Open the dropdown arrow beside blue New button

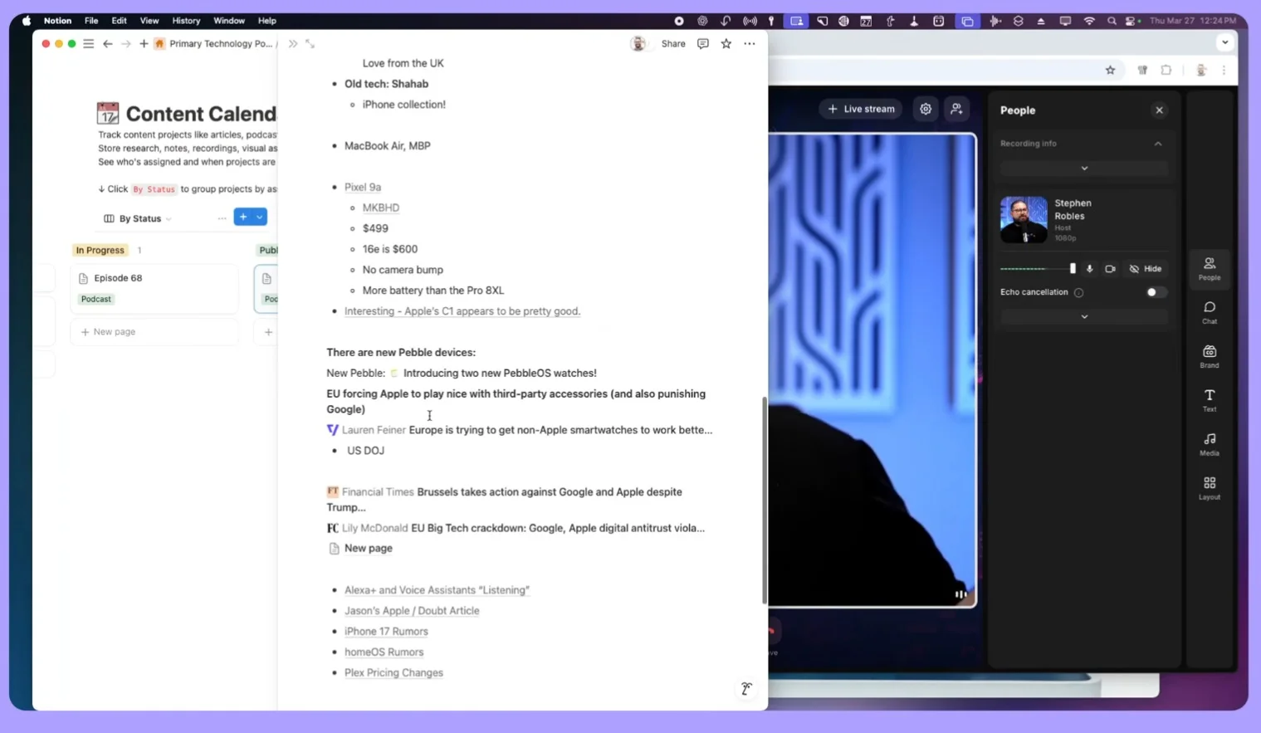[x=260, y=217]
